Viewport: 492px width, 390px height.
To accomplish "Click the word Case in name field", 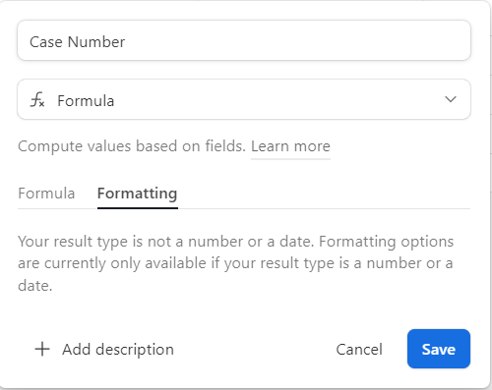I will pyautogui.click(x=46, y=42).
